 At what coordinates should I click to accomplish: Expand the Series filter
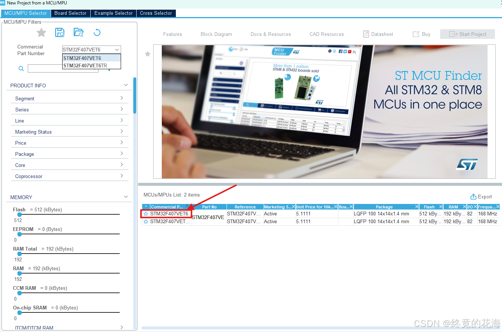122,109
